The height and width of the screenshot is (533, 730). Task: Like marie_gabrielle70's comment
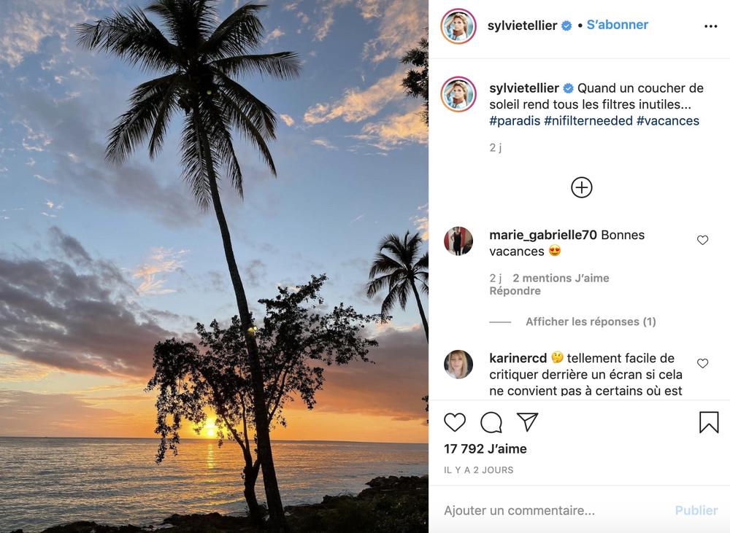point(702,240)
